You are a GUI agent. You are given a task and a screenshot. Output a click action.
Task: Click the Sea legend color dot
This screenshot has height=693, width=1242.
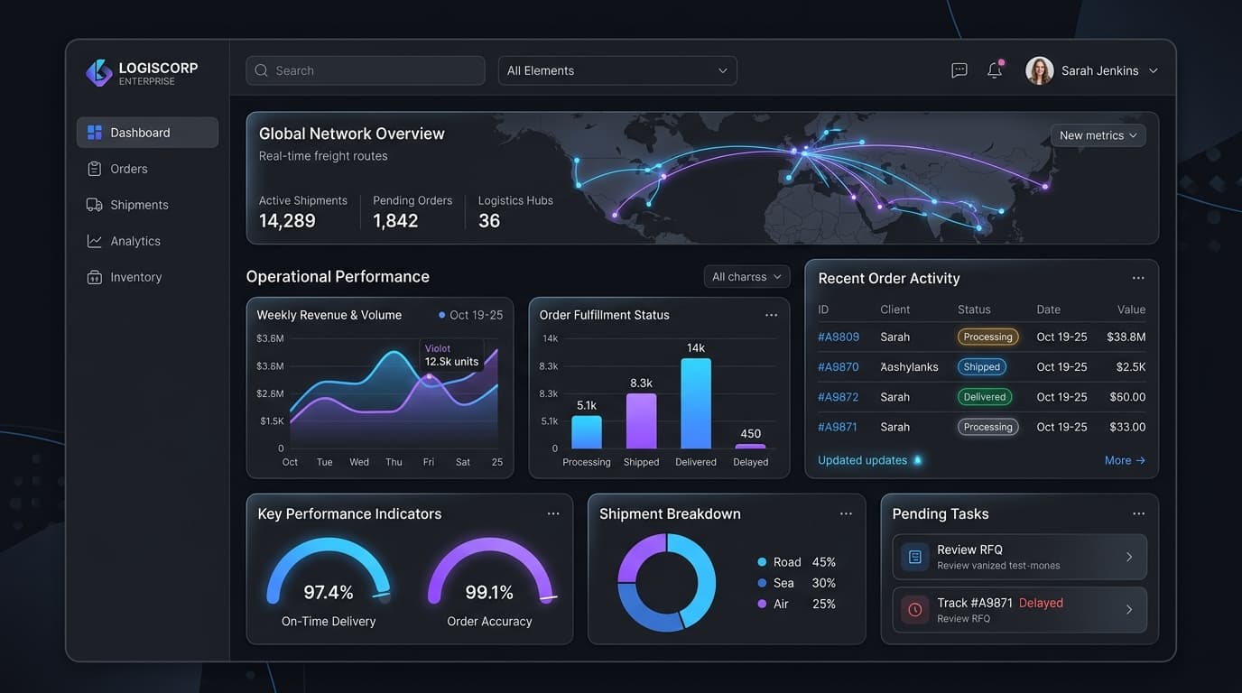point(763,583)
